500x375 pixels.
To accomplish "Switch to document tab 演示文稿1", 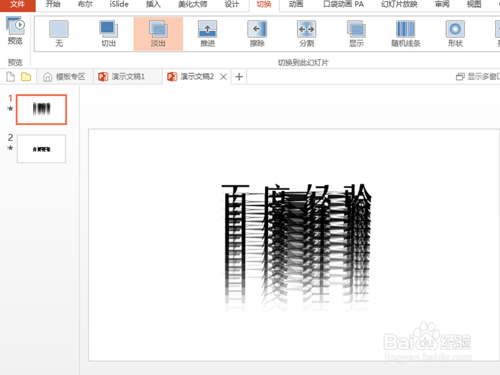I will pos(127,77).
